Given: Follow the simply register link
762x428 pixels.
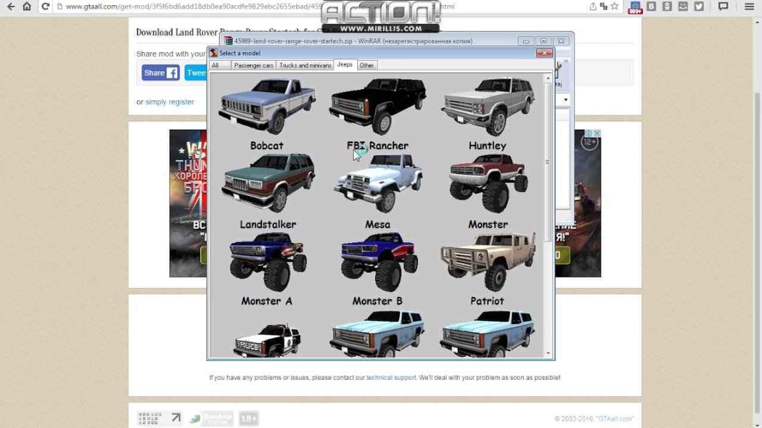Looking at the screenshot, I should coord(170,102).
